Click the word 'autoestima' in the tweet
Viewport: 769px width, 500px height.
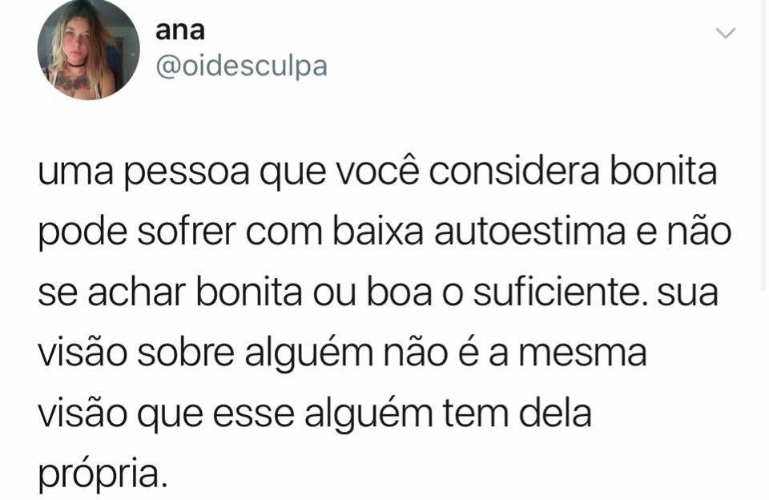point(529,232)
